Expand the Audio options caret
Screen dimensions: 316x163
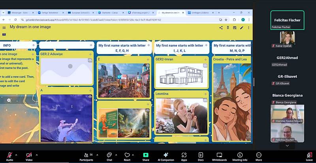pos(17,155)
